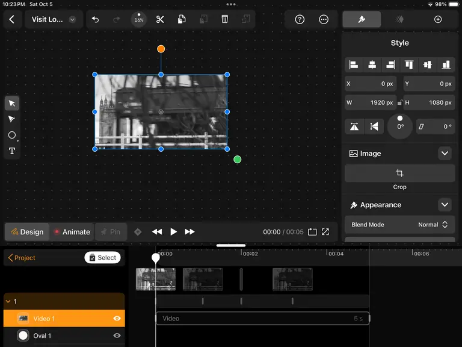Expand preview to fullscreen
The height and width of the screenshot is (347, 462).
(325, 232)
